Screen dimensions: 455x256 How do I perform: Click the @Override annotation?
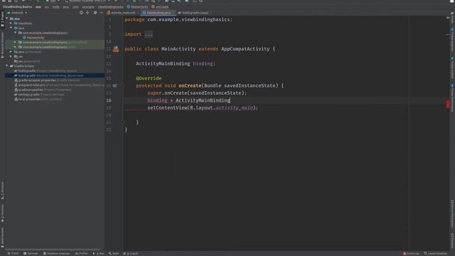[x=149, y=78]
